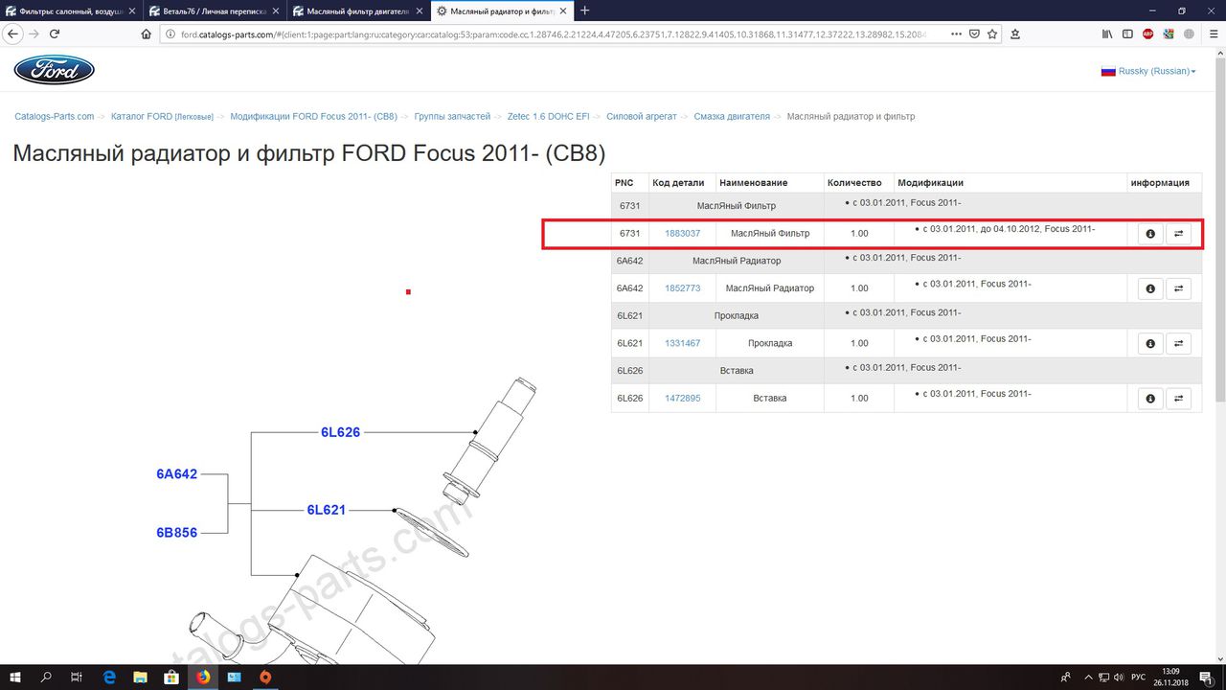
Task: Open part number 1852773 link
Action: tap(683, 288)
